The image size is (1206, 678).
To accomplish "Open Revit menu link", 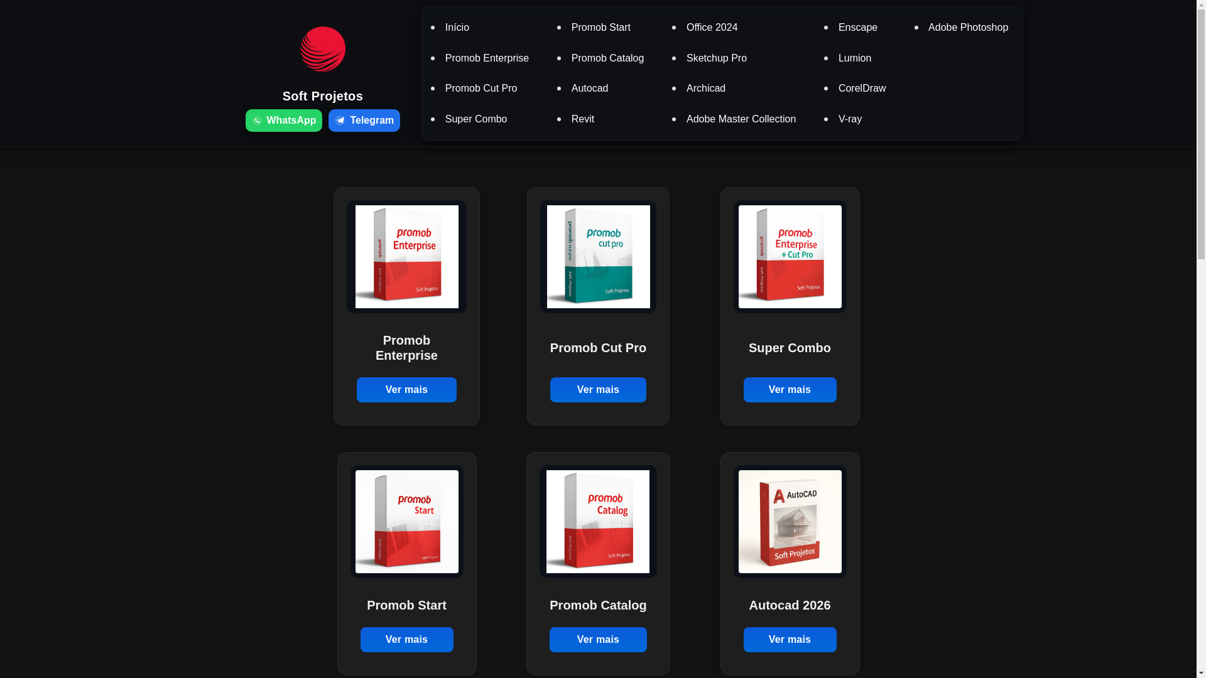I will click(x=583, y=119).
